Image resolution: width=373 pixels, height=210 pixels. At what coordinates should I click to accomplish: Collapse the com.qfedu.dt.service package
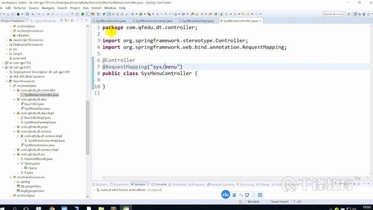14,131
